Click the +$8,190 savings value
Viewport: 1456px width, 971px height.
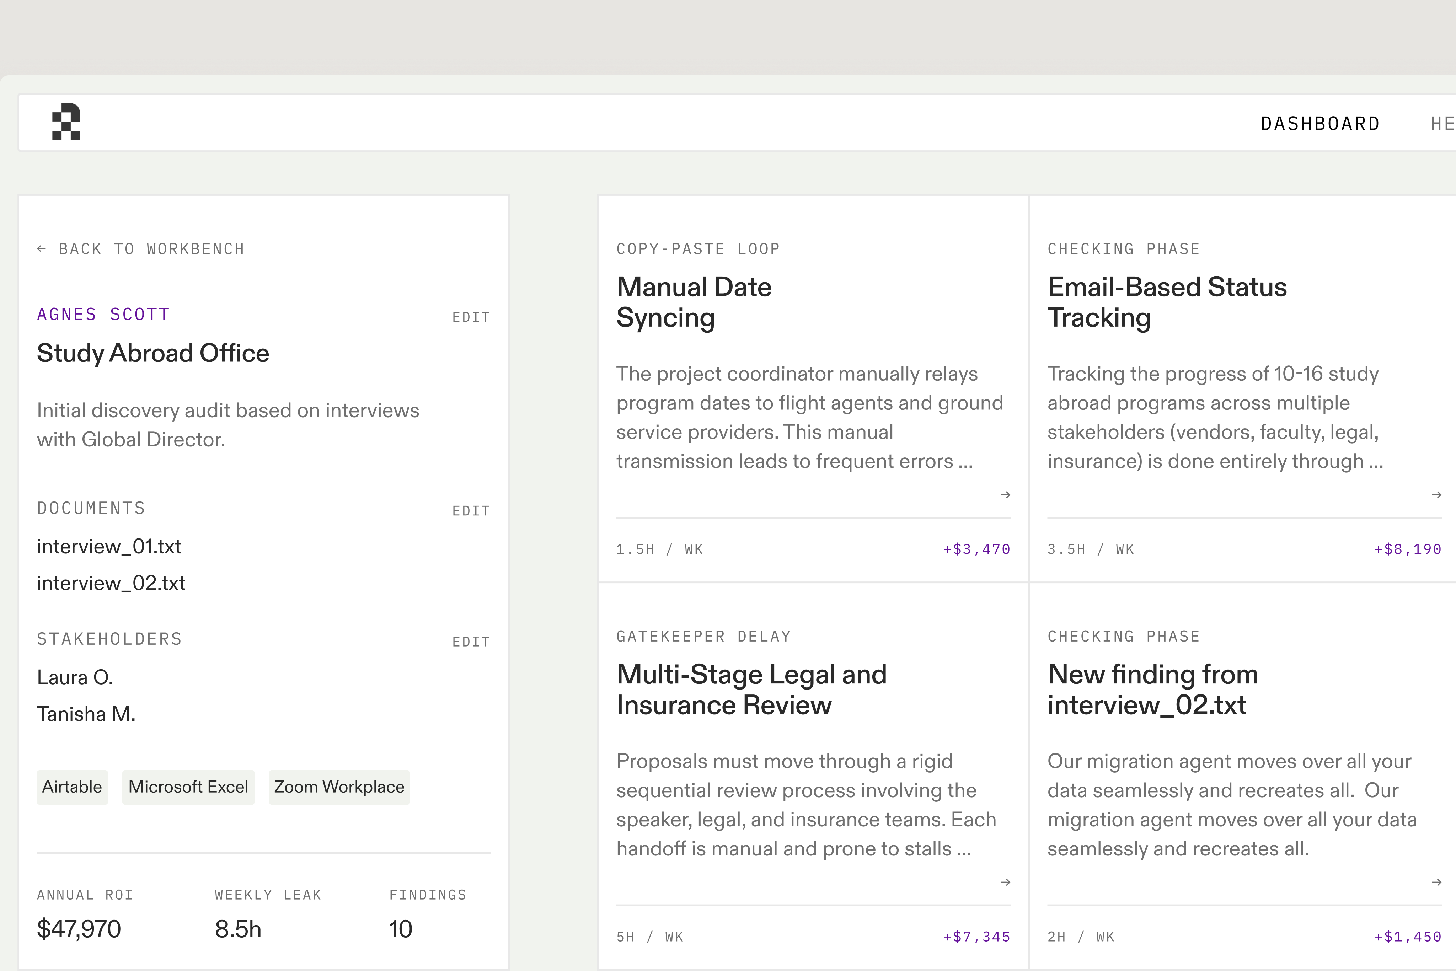click(1408, 549)
